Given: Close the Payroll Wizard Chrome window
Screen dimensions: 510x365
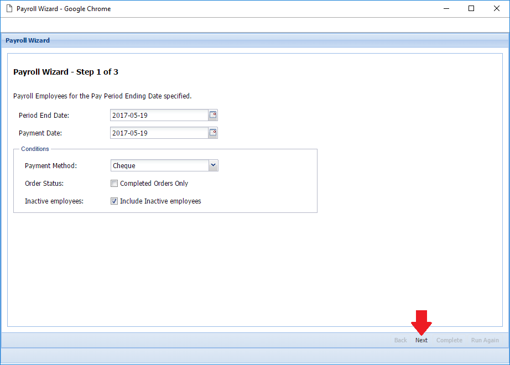Looking at the screenshot, I should (x=497, y=8).
